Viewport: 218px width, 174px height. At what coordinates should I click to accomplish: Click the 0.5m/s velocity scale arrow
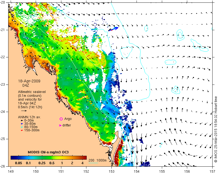point(24,111)
